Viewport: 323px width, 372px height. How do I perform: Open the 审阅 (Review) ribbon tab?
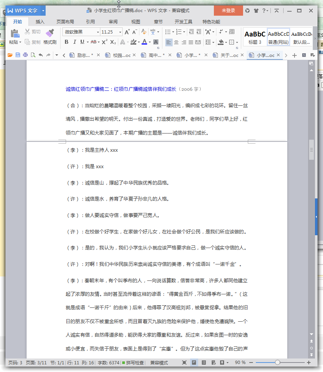point(113,22)
